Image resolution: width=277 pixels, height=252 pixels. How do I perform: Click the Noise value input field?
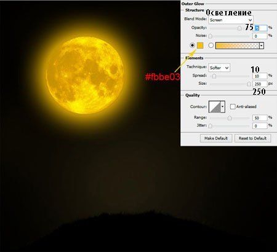[260, 36]
